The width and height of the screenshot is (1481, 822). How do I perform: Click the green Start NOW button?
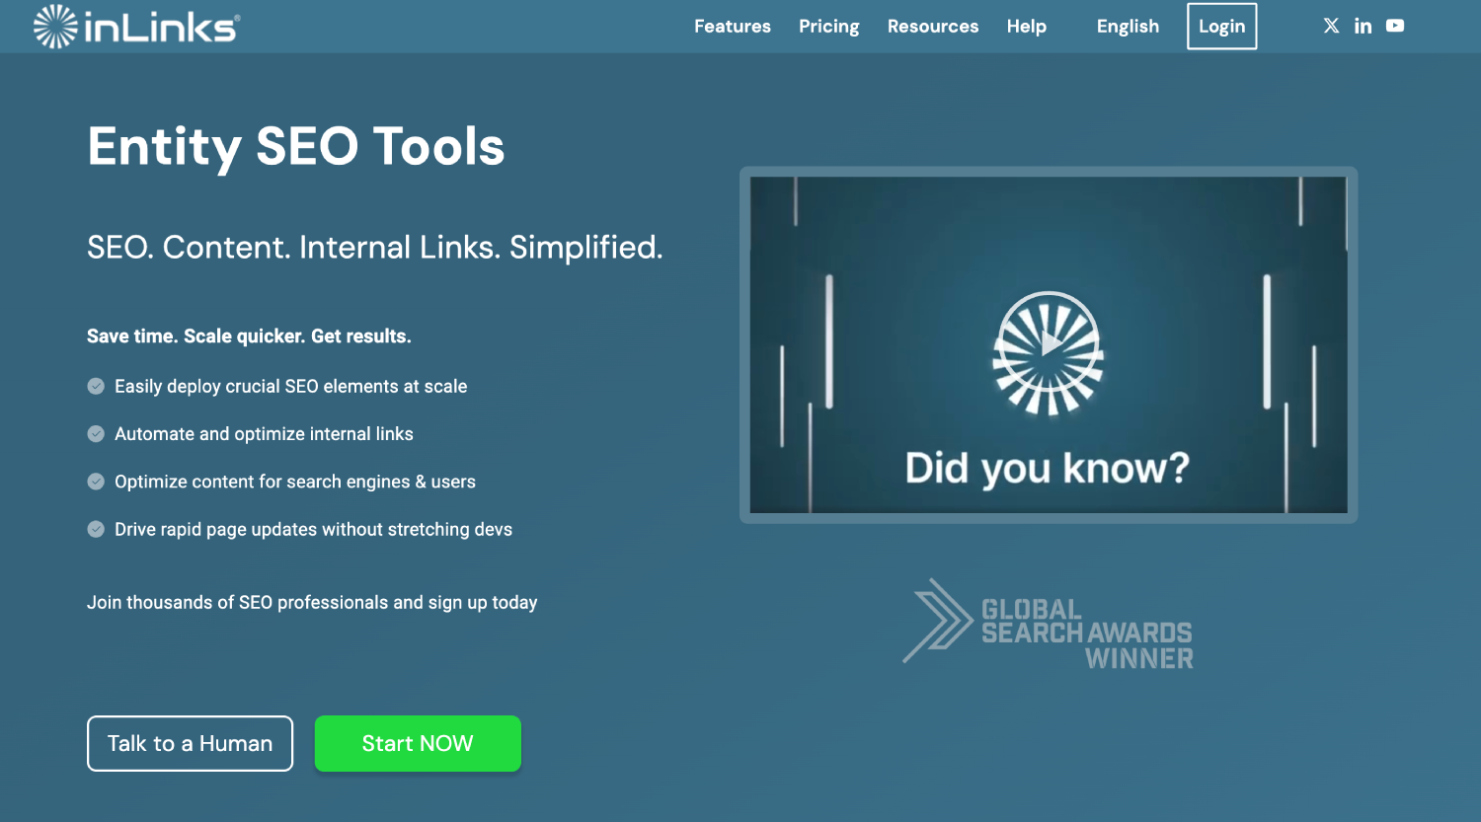(x=418, y=743)
